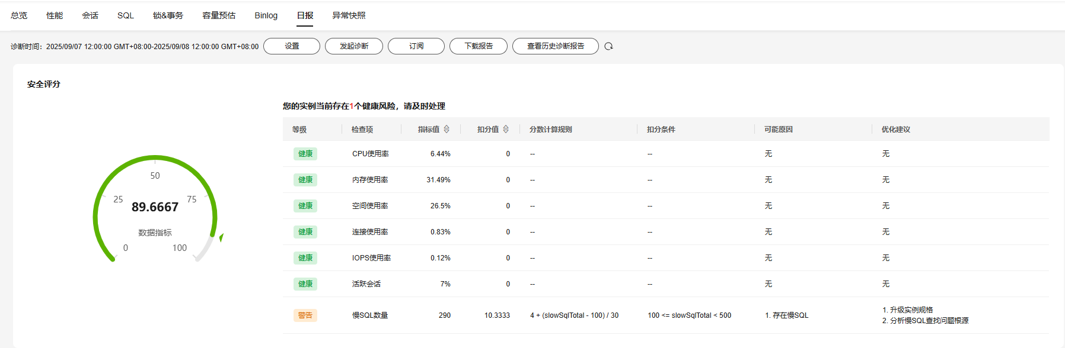The image size is (1065, 348).
Task: Switch to the 总览 tab
Action: [19, 15]
